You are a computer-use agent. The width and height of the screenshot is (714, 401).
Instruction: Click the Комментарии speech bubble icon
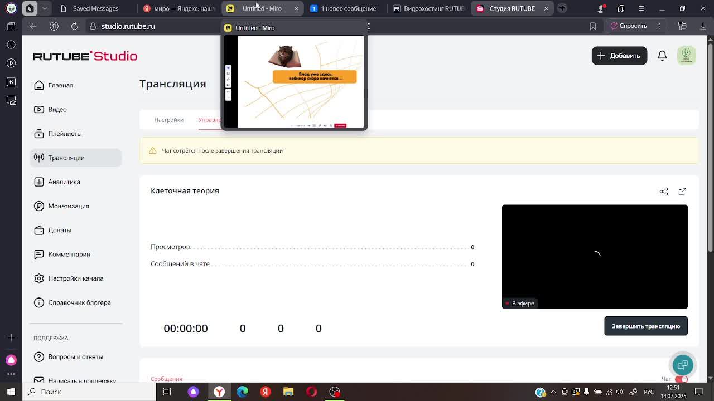[39, 254]
